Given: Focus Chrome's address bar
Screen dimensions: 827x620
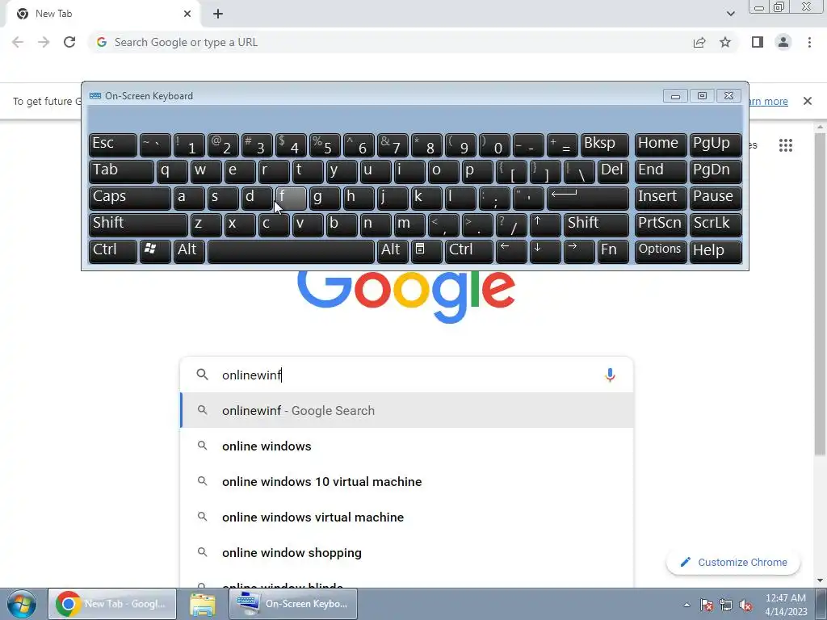Looking at the screenshot, I should tap(390, 42).
